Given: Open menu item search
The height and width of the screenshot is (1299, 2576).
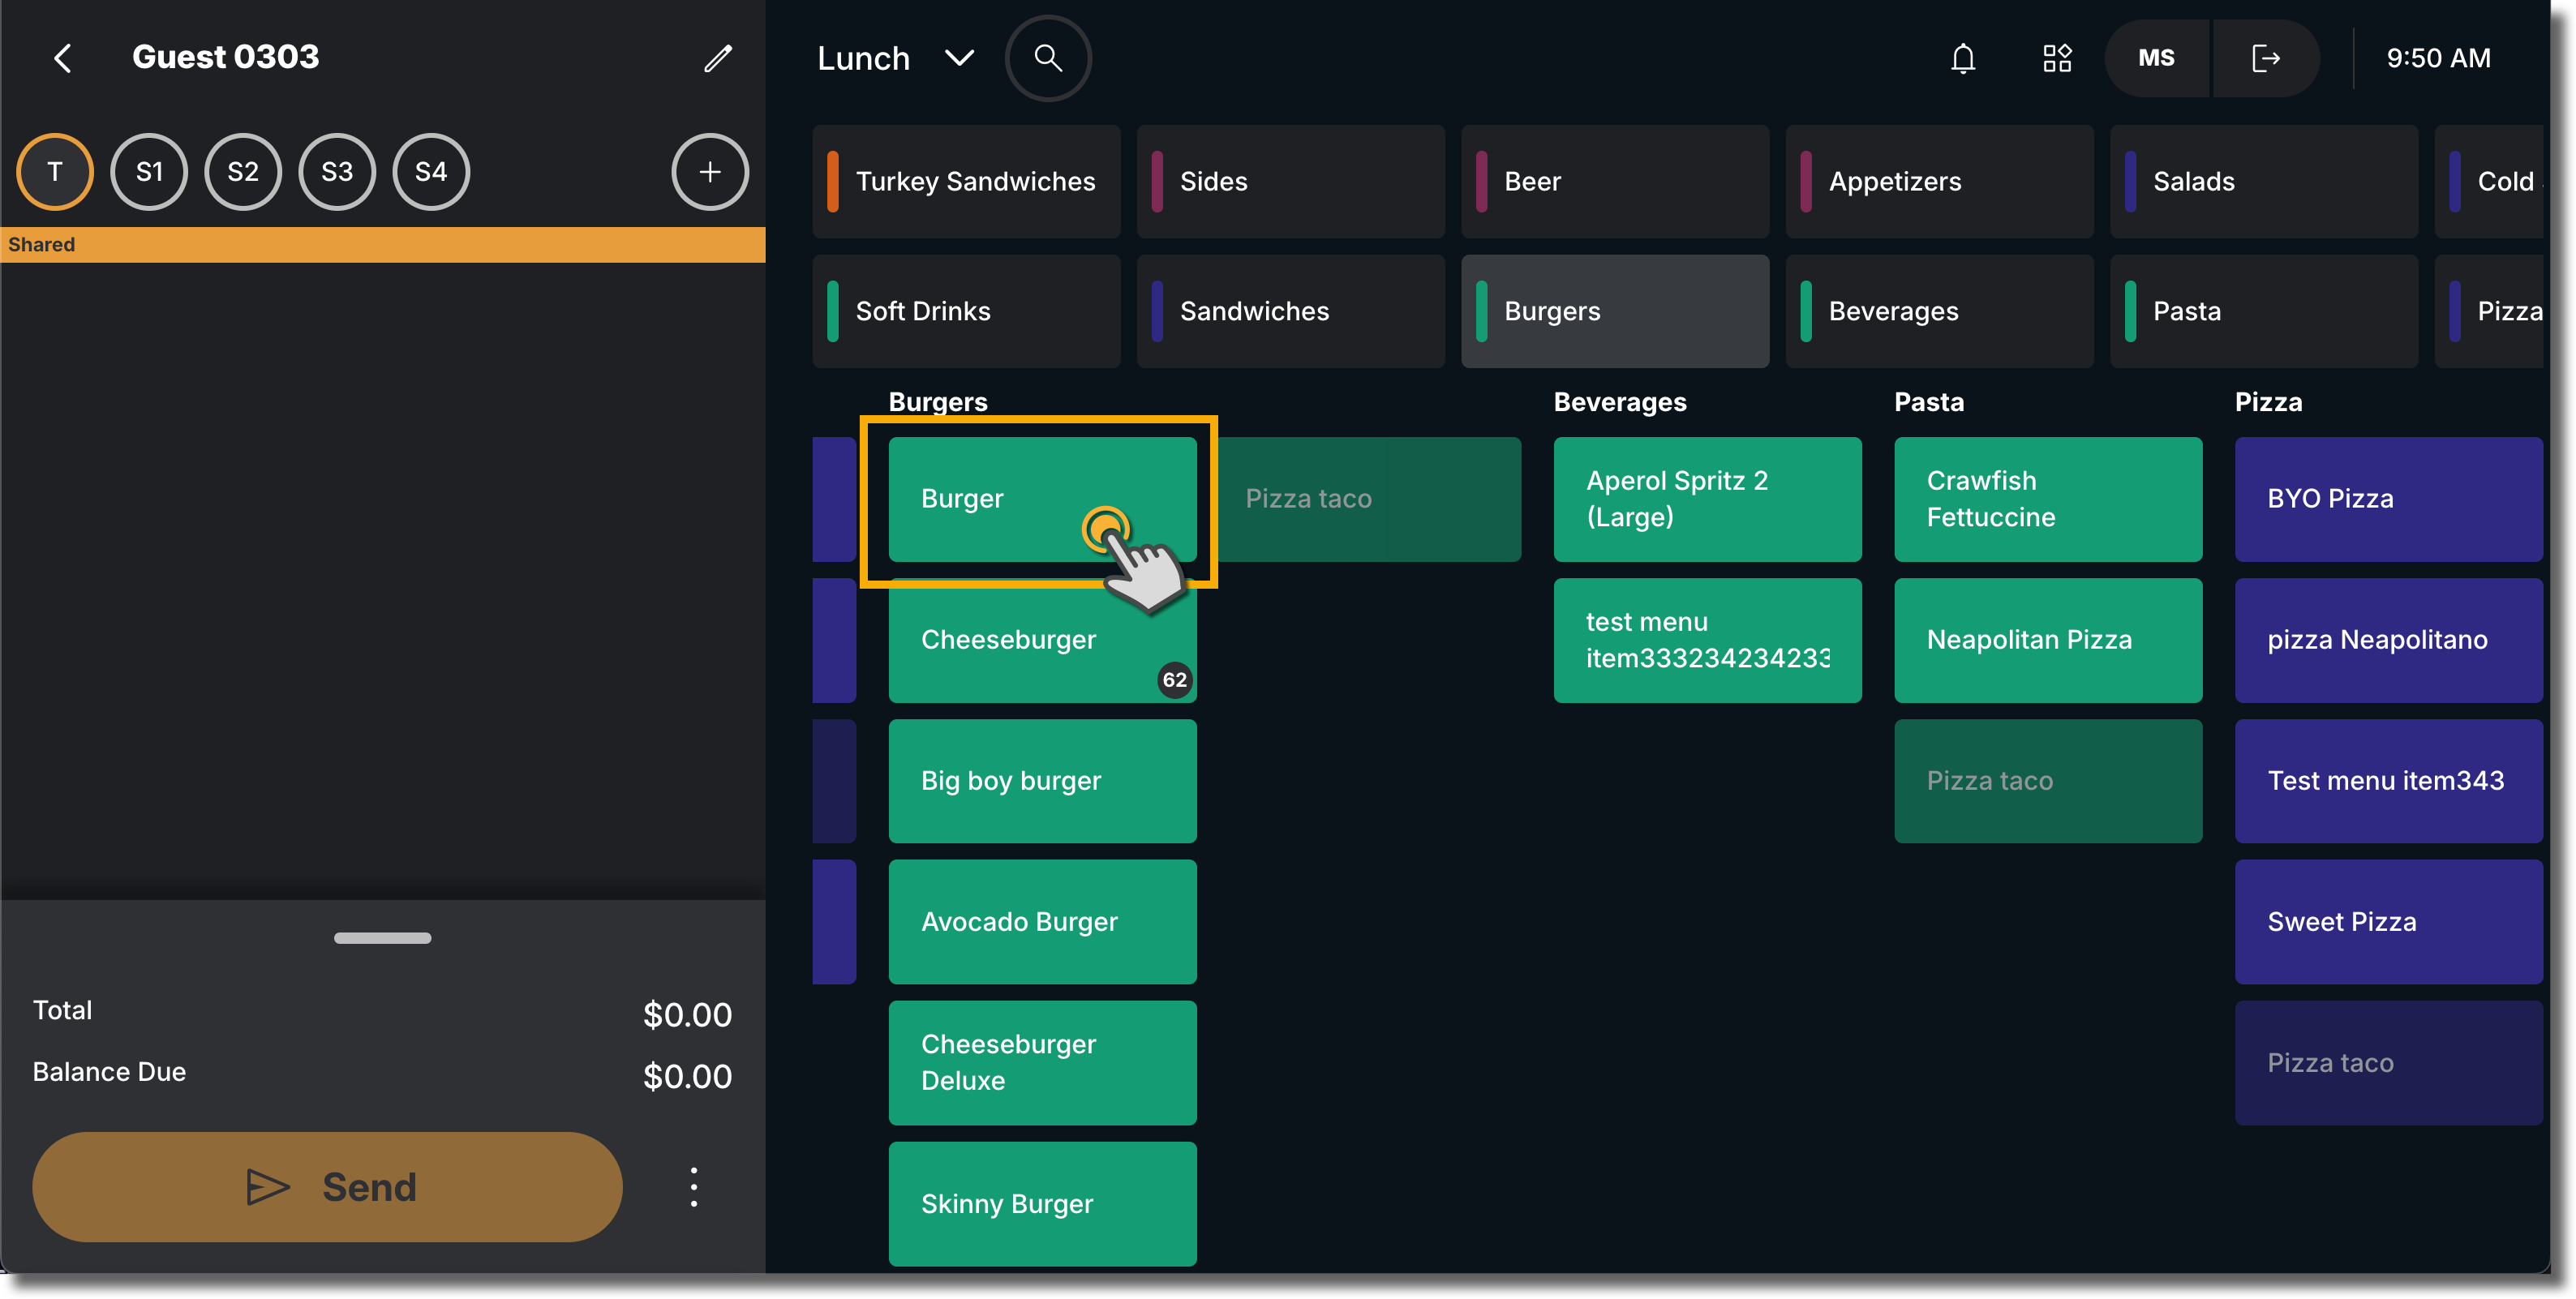Looking at the screenshot, I should click(x=1047, y=58).
